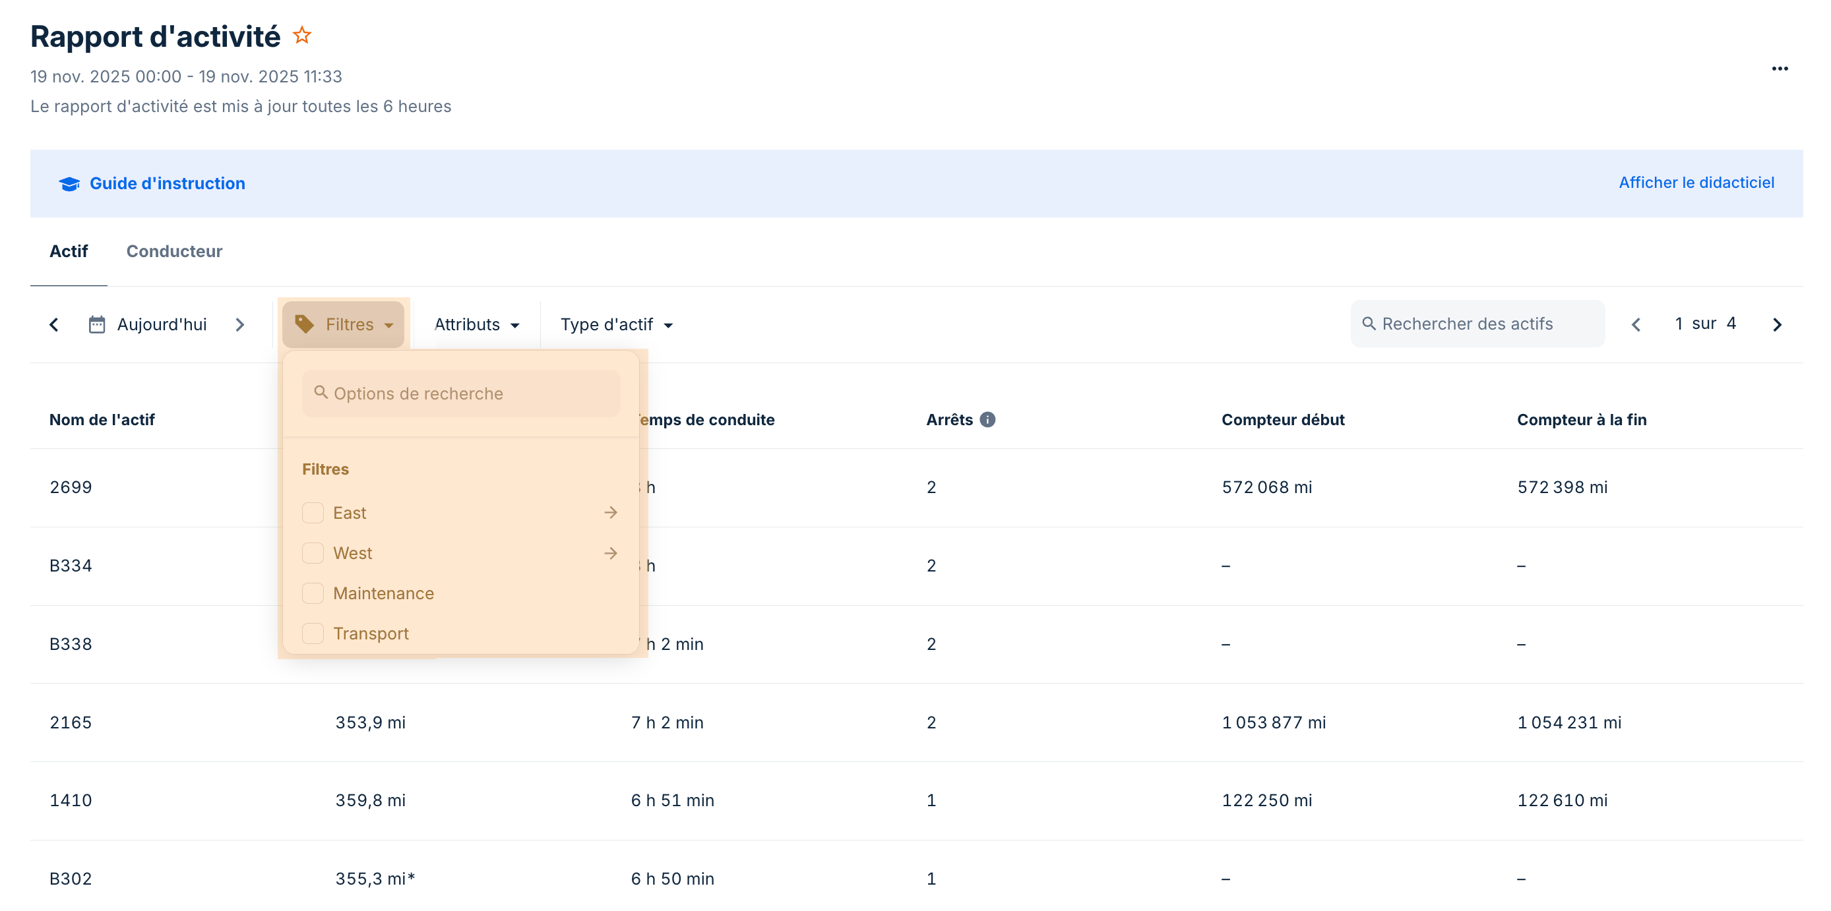Open the three-dot more options menu
The image size is (1831, 911).
click(x=1779, y=69)
